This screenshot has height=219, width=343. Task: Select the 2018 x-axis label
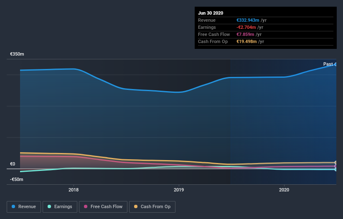(x=74, y=190)
